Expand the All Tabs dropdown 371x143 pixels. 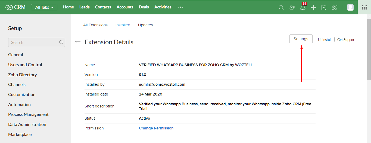[x=44, y=7]
